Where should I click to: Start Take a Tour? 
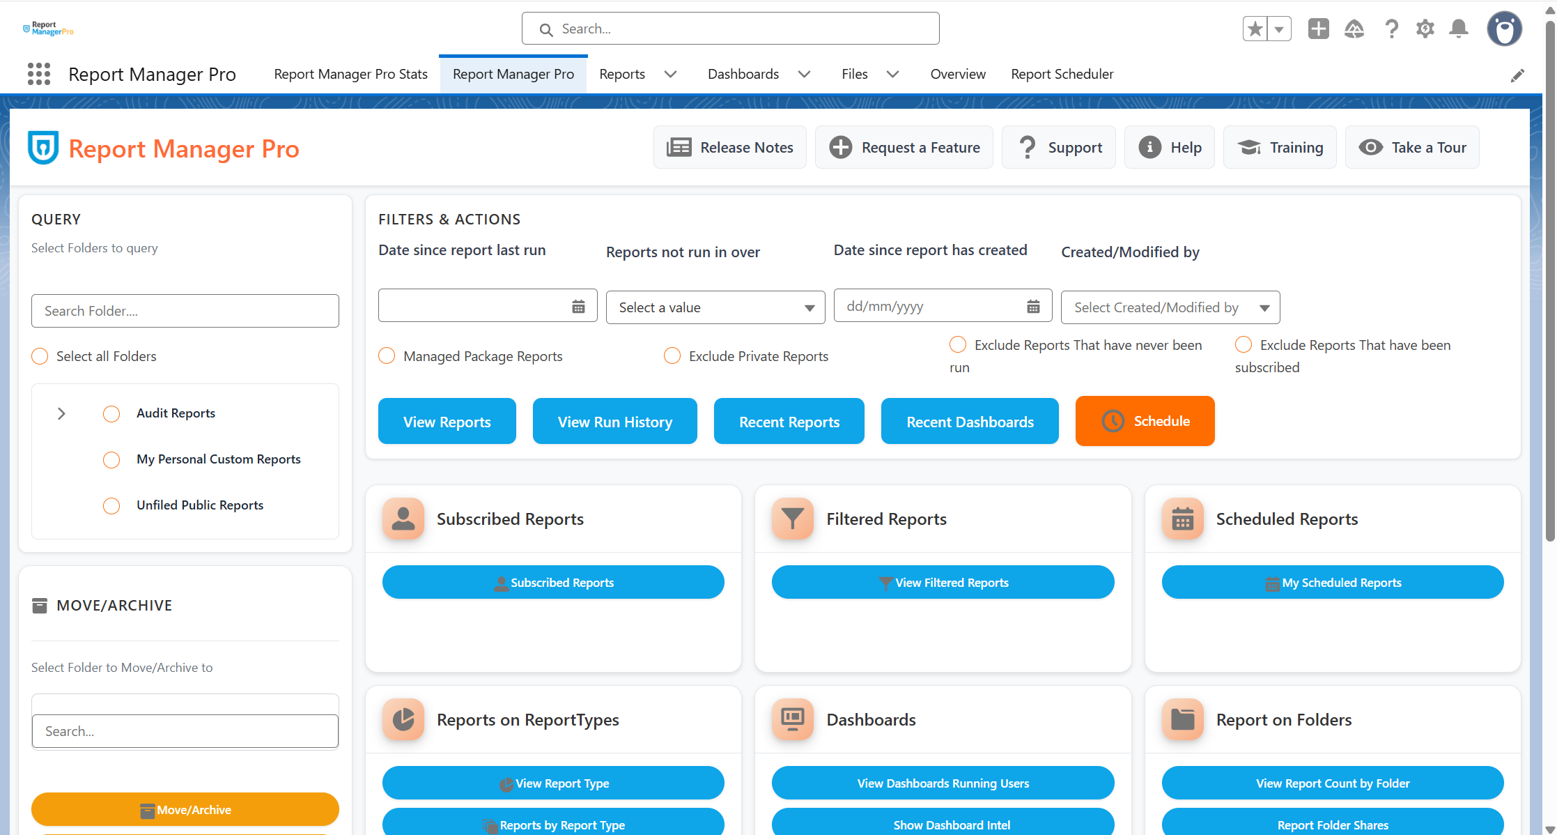(1412, 147)
